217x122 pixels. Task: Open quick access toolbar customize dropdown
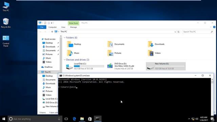(x=52, y=23)
